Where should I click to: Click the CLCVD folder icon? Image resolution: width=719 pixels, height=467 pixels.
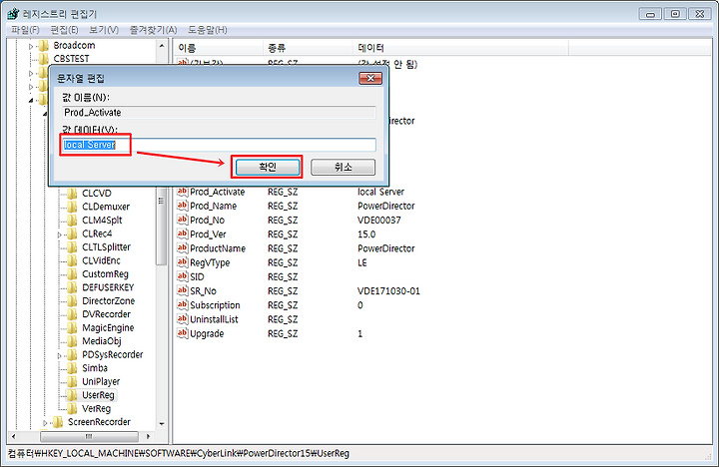pyautogui.click(x=72, y=194)
